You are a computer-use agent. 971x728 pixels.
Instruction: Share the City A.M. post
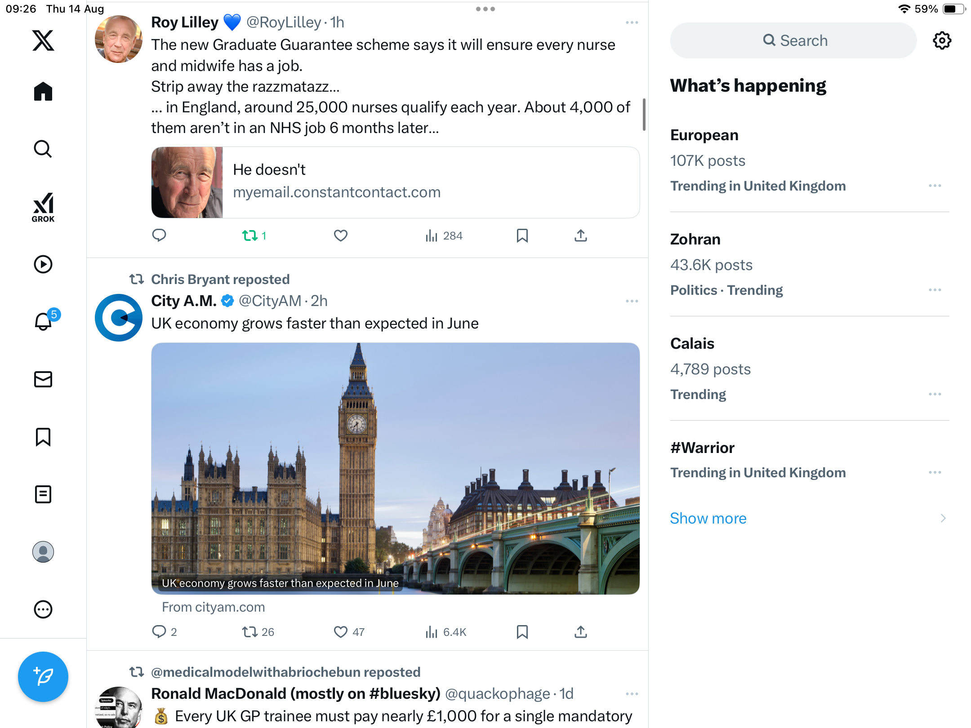[x=580, y=632]
